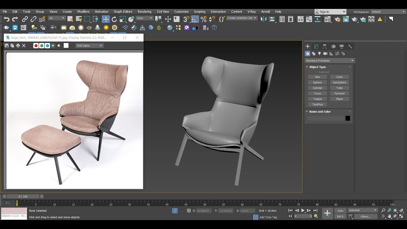Open Curve Editor from toolbar
This screenshot has height=229, width=407.
click(x=309, y=19)
